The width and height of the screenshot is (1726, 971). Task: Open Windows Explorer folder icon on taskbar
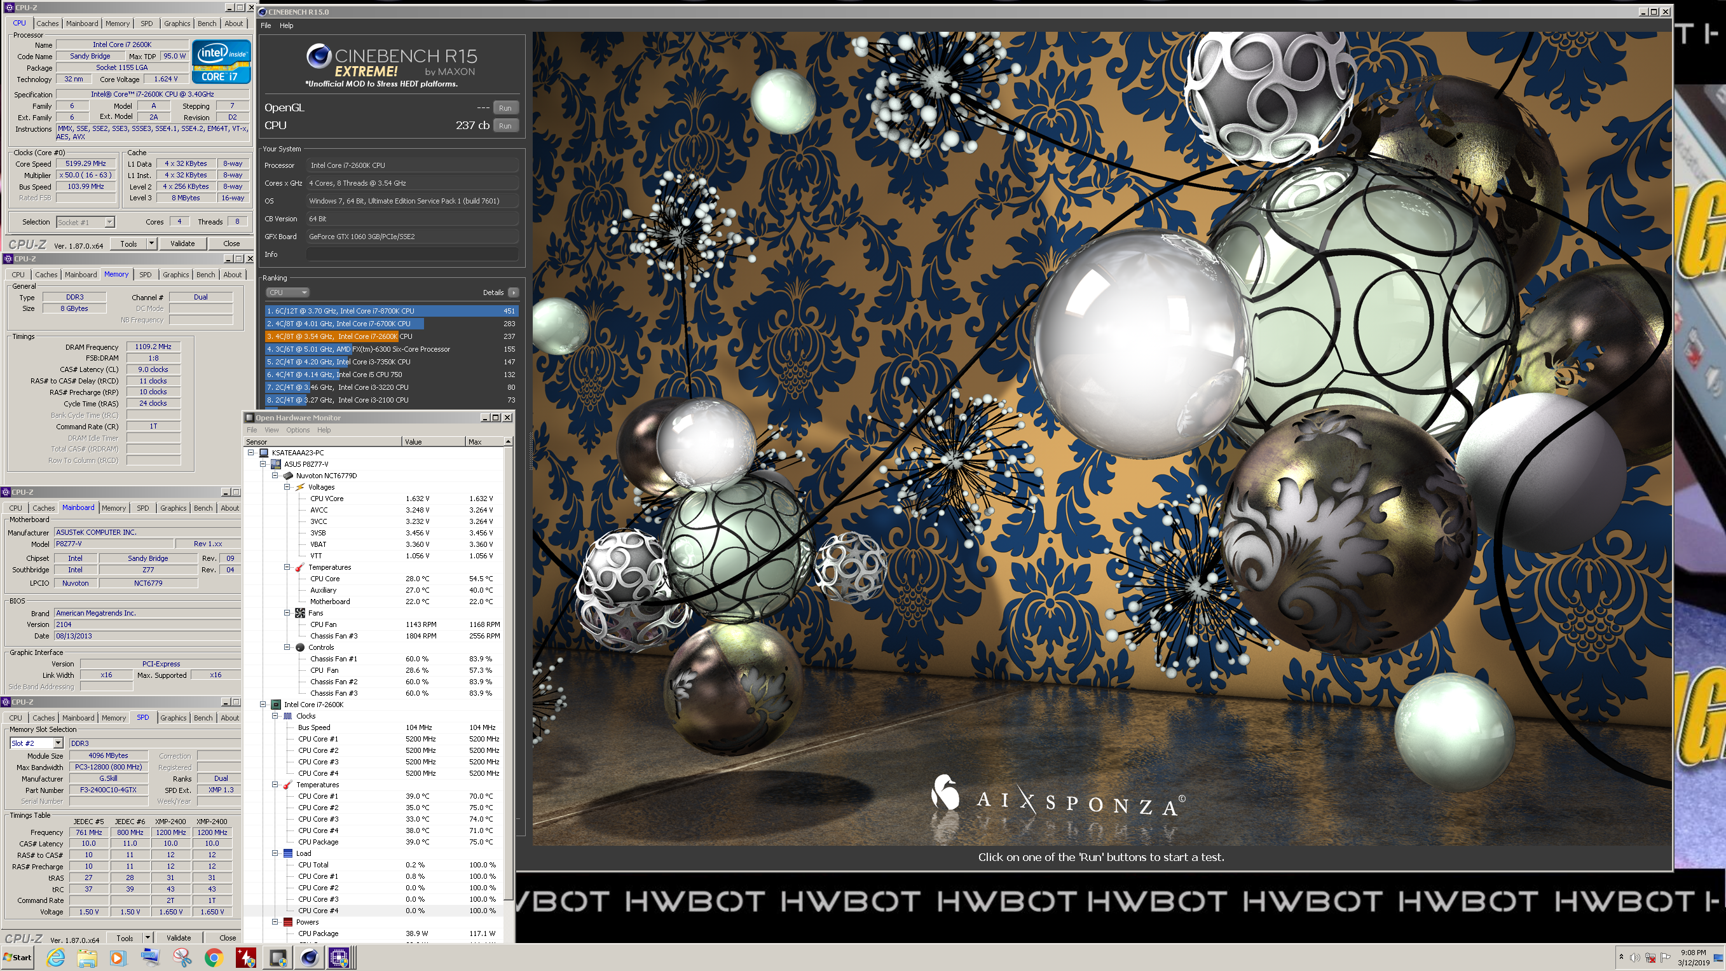[x=87, y=958]
